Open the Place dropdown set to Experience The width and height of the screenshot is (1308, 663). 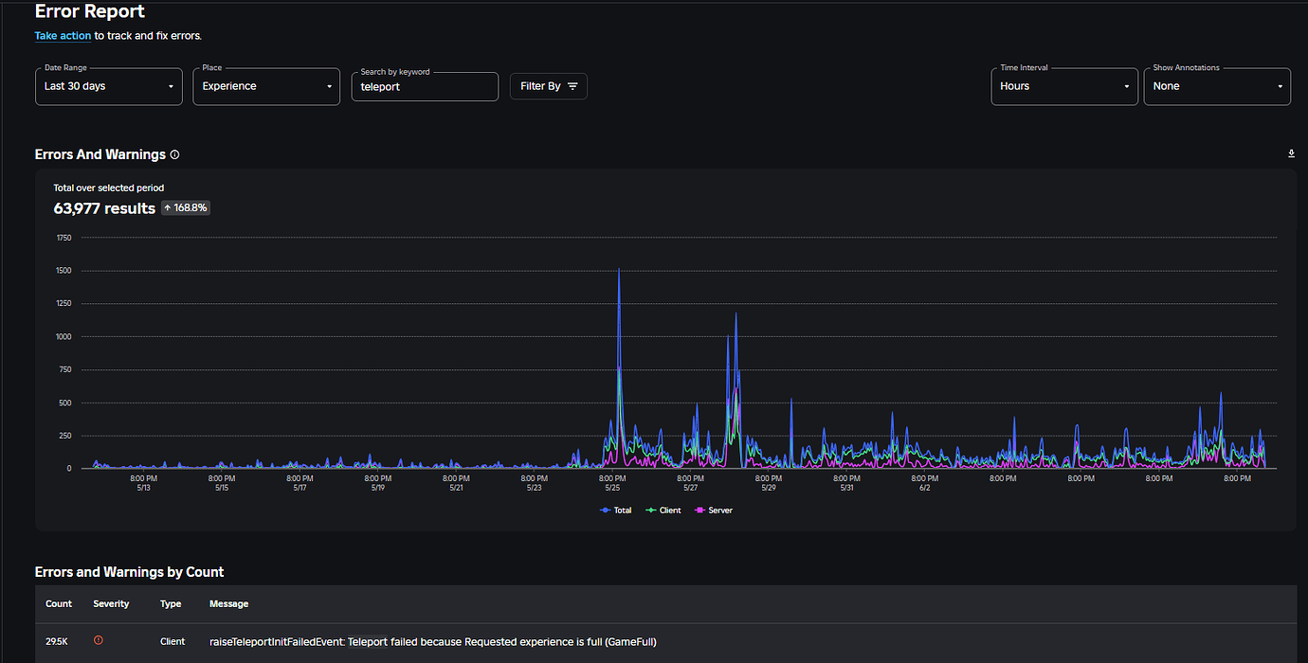point(266,86)
